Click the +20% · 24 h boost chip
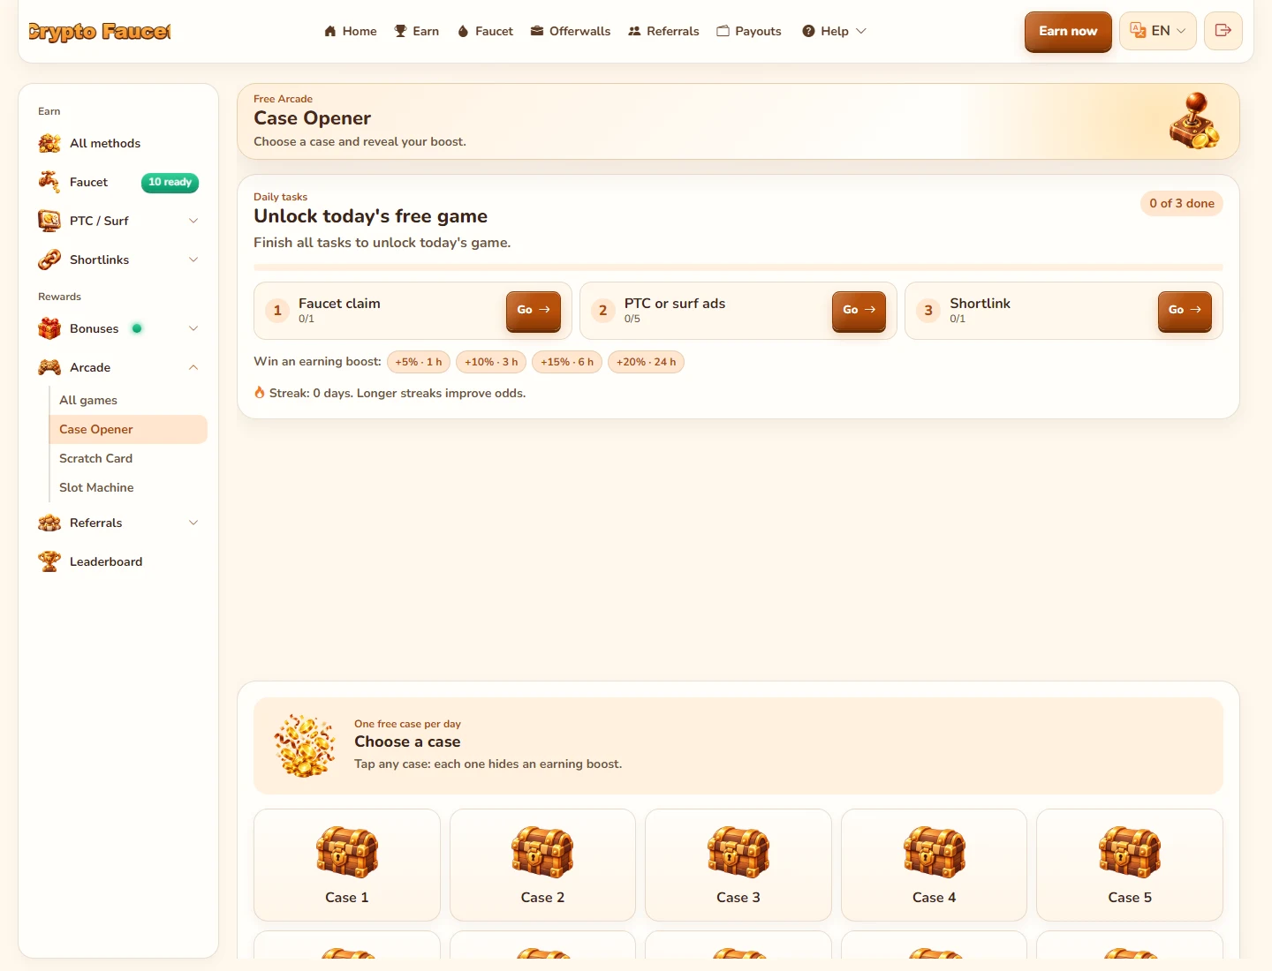Screen dimensions: 1272x971 click(646, 362)
